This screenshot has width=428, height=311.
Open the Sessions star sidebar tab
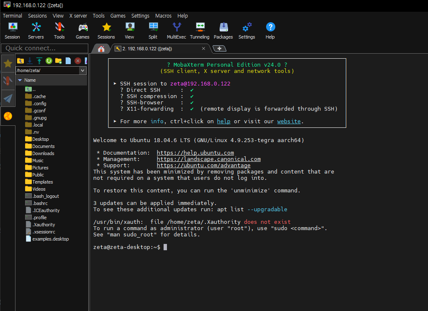click(8, 63)
